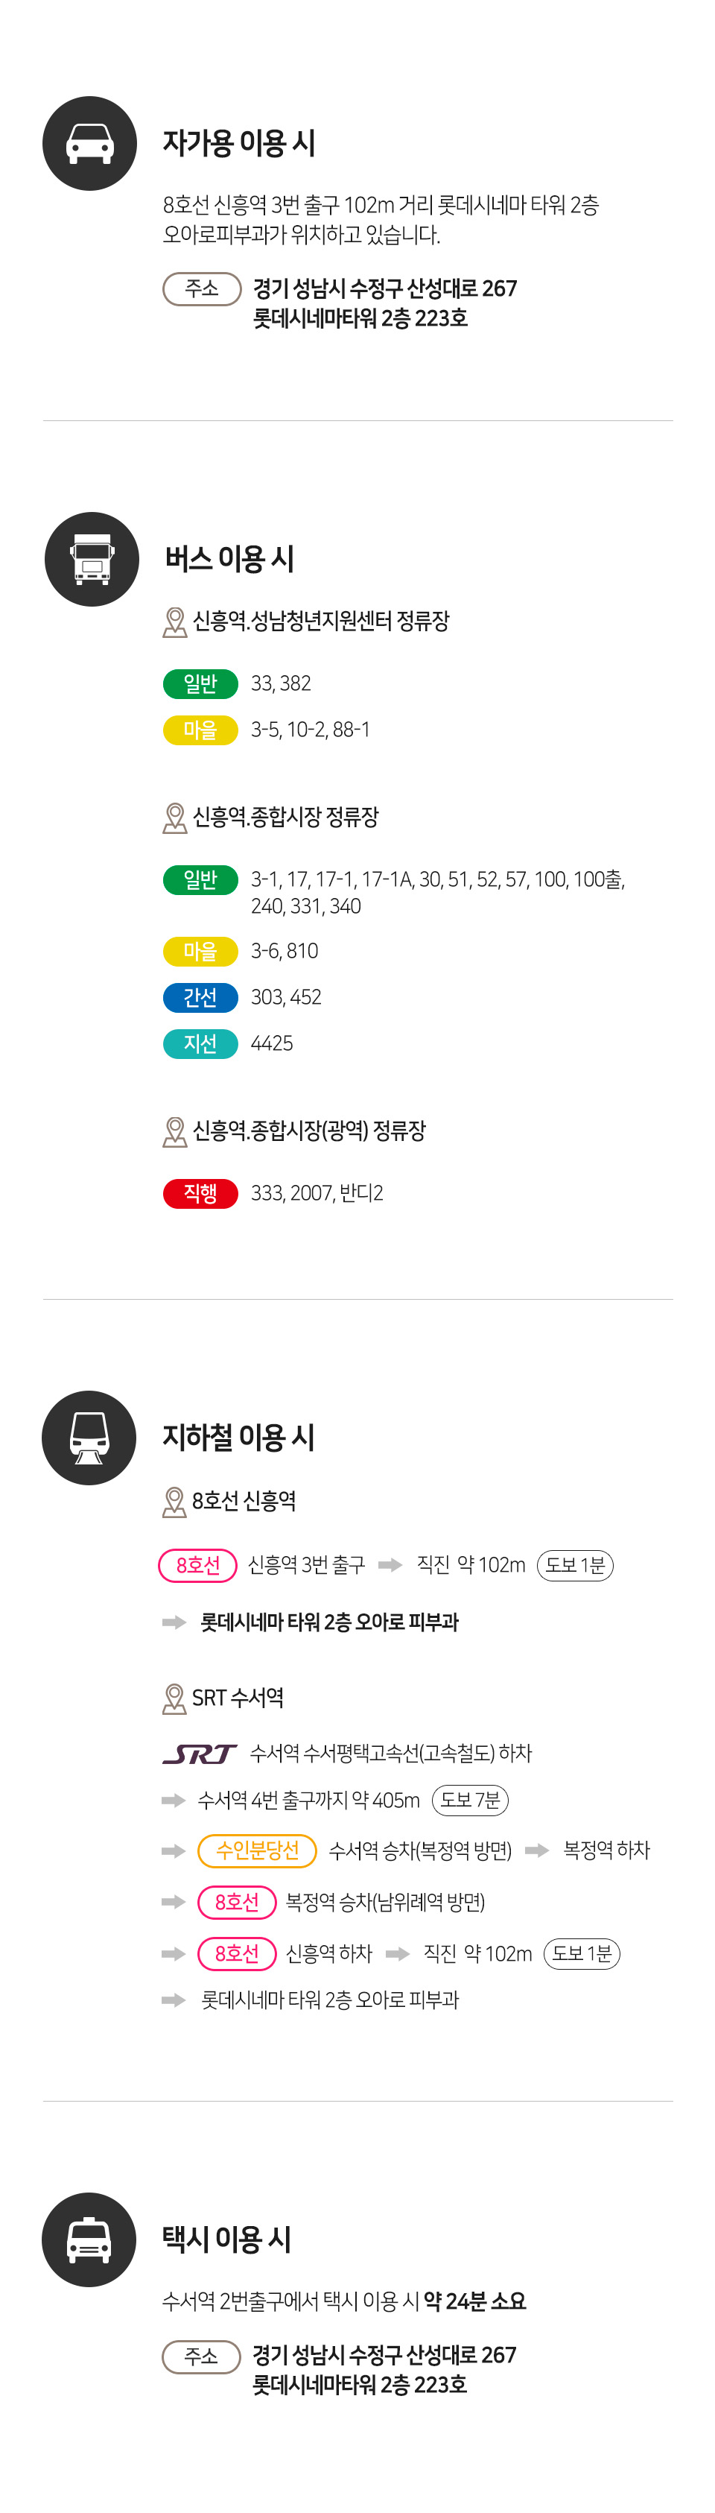Click the taxi icon at the bottom
Image resolution: width=715 pixels, height=2513 pixels.
[89, 2239]
